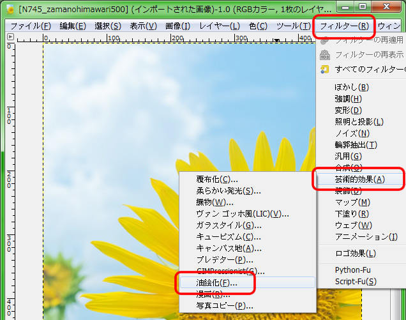Expand the ぼかし(B) submenu

(362, 88)
